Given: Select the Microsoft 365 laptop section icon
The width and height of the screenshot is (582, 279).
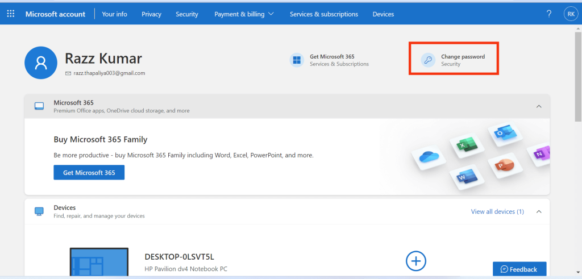Looking at the screenshot, I should point(39,106).
